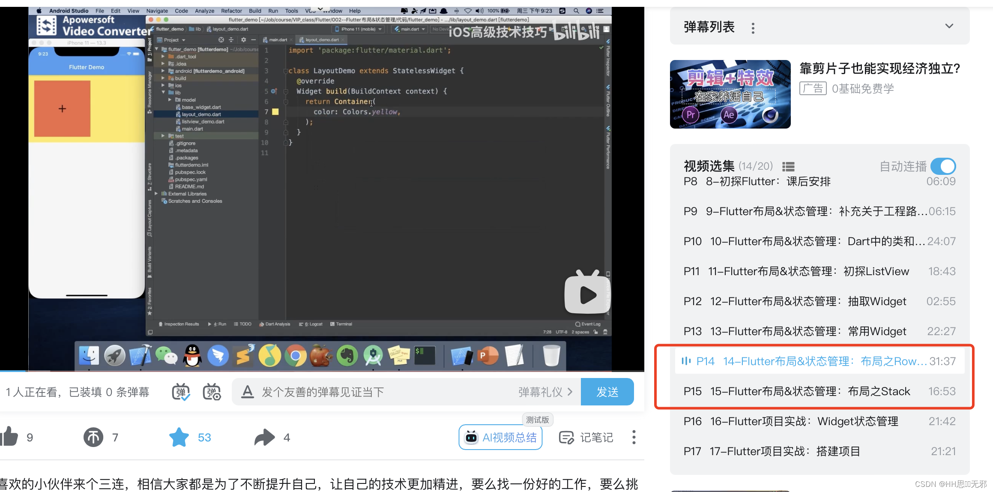Click the danmaku font style A icon

[247, 392]
